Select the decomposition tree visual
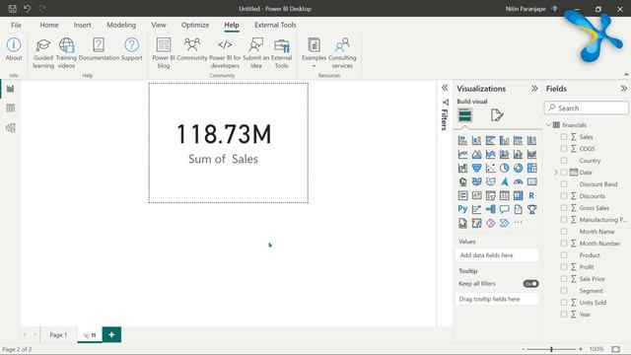The image size is (631, 355). click(x=490, y=209)
